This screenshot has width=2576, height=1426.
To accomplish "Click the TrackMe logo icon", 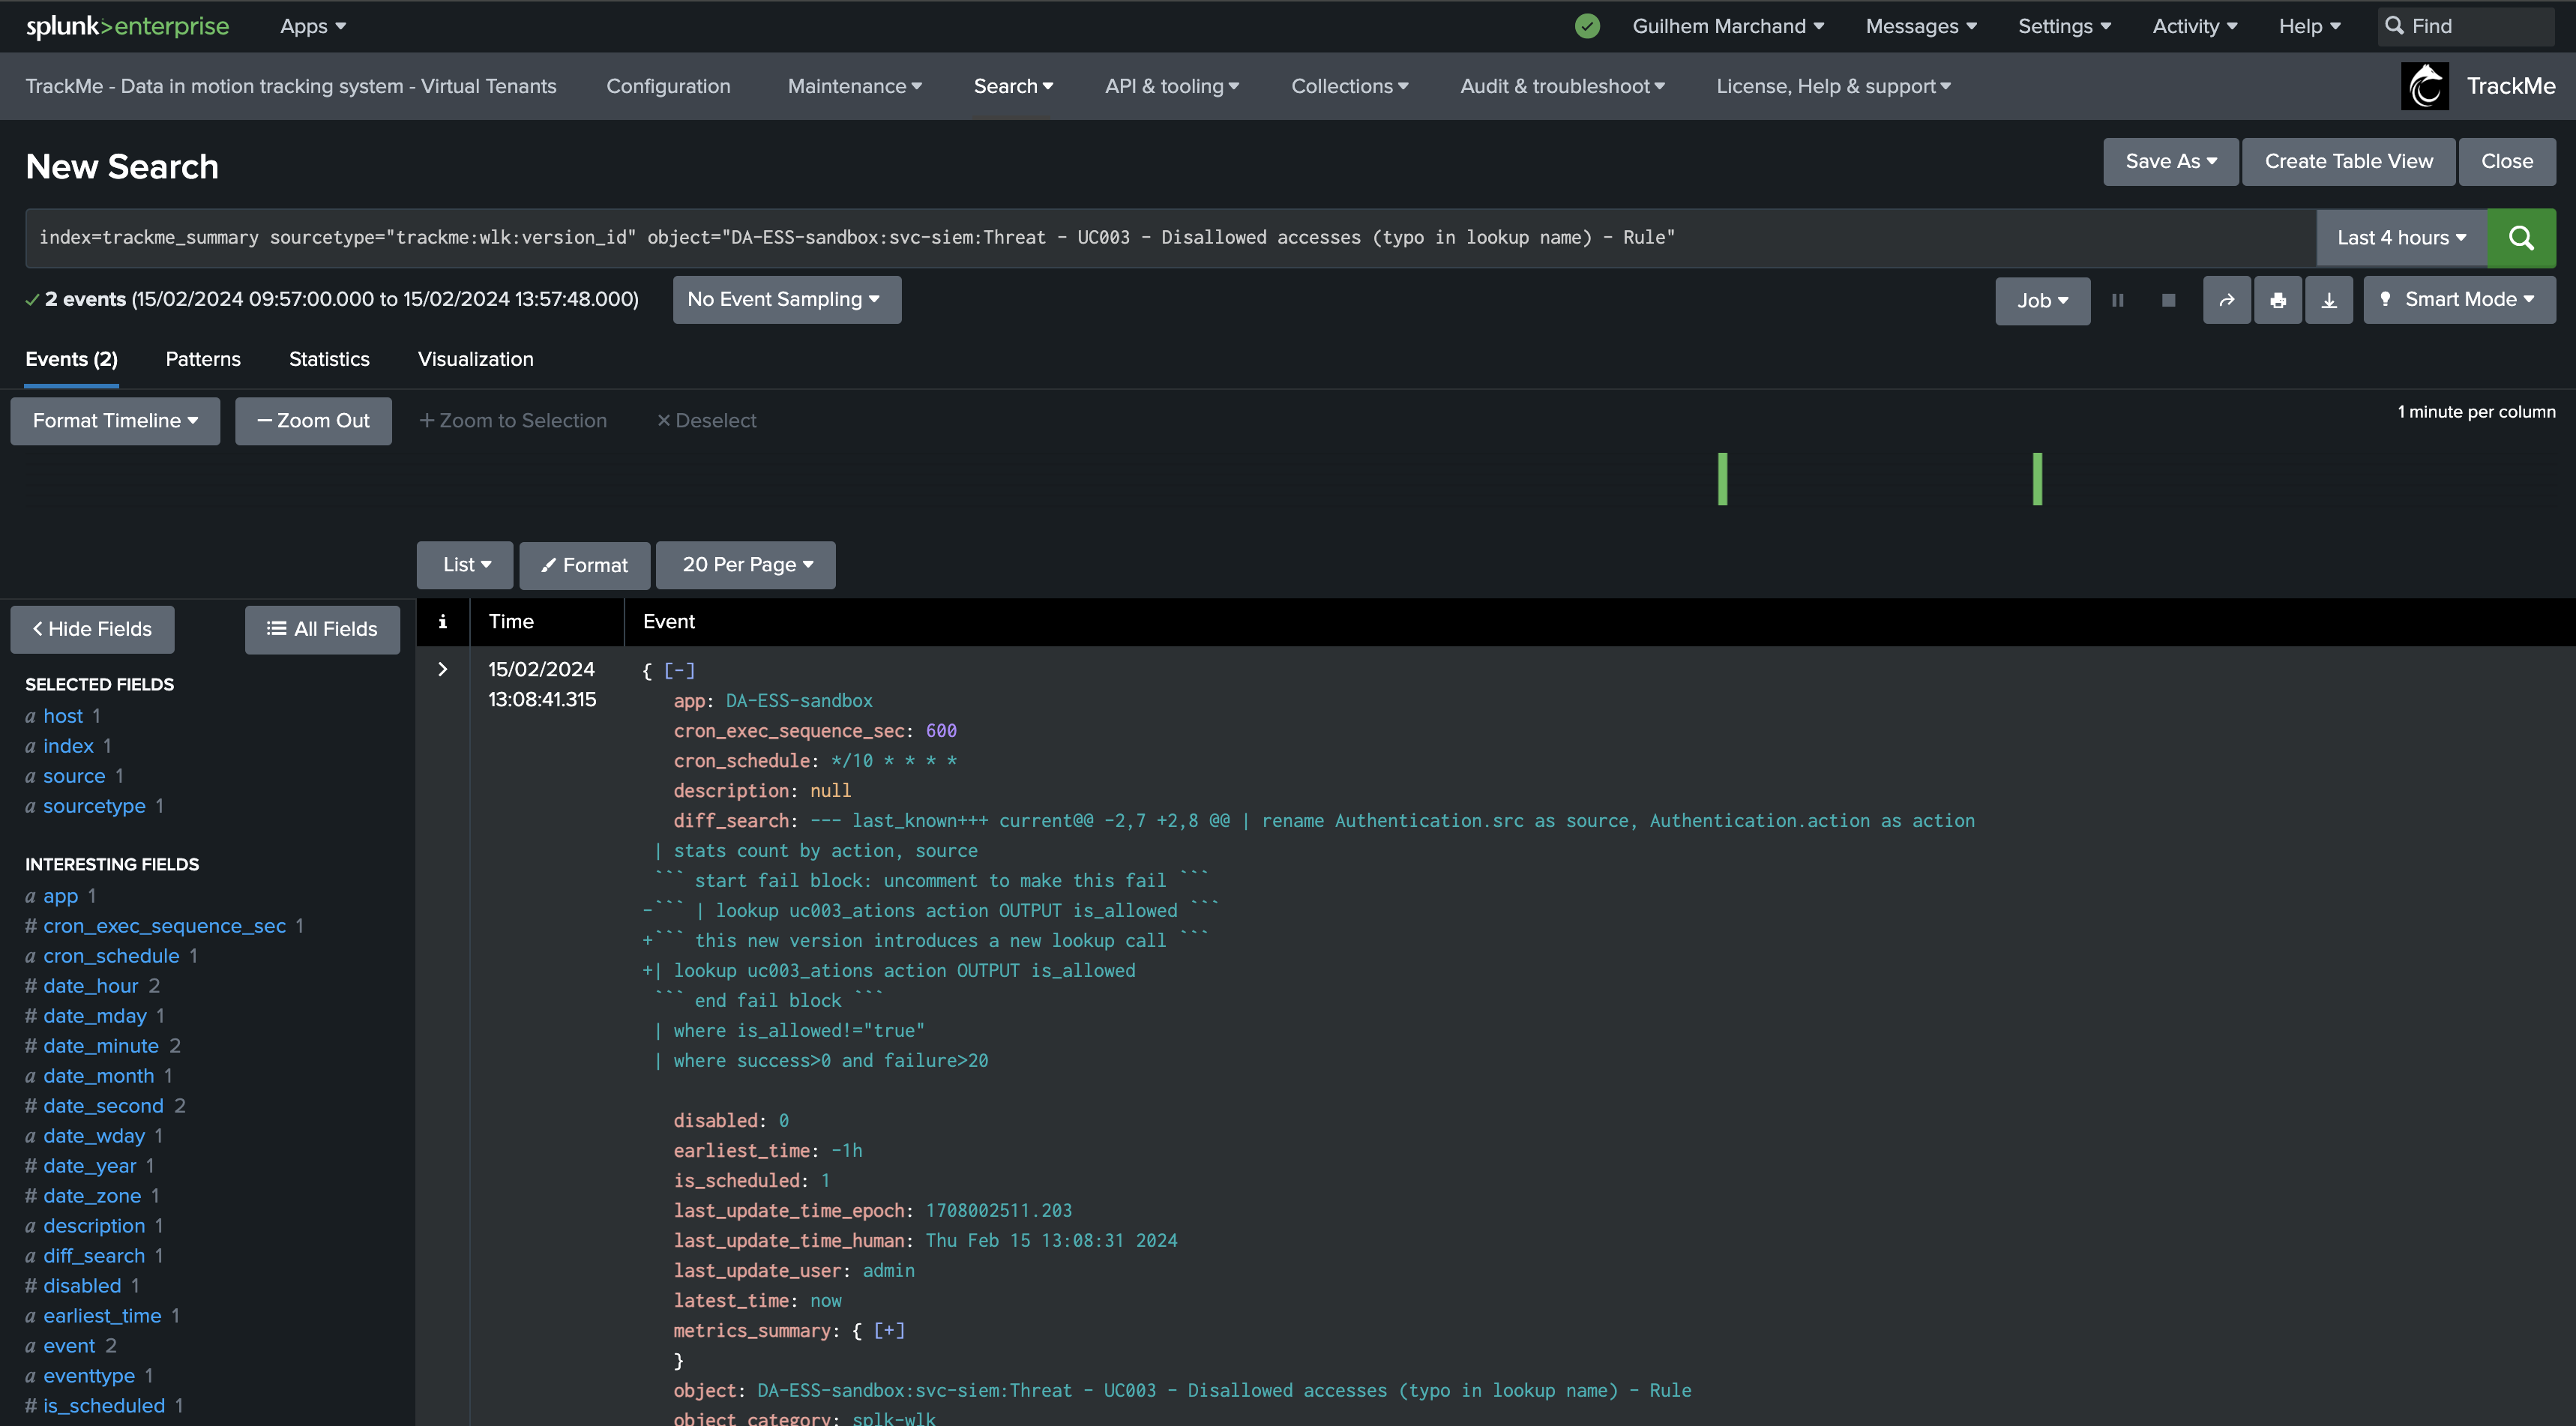I will point(2425,86).
